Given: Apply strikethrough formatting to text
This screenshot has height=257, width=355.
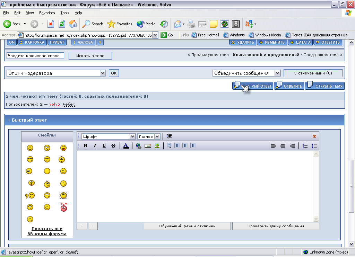Looking at the screenshot, I should point(113,146).
